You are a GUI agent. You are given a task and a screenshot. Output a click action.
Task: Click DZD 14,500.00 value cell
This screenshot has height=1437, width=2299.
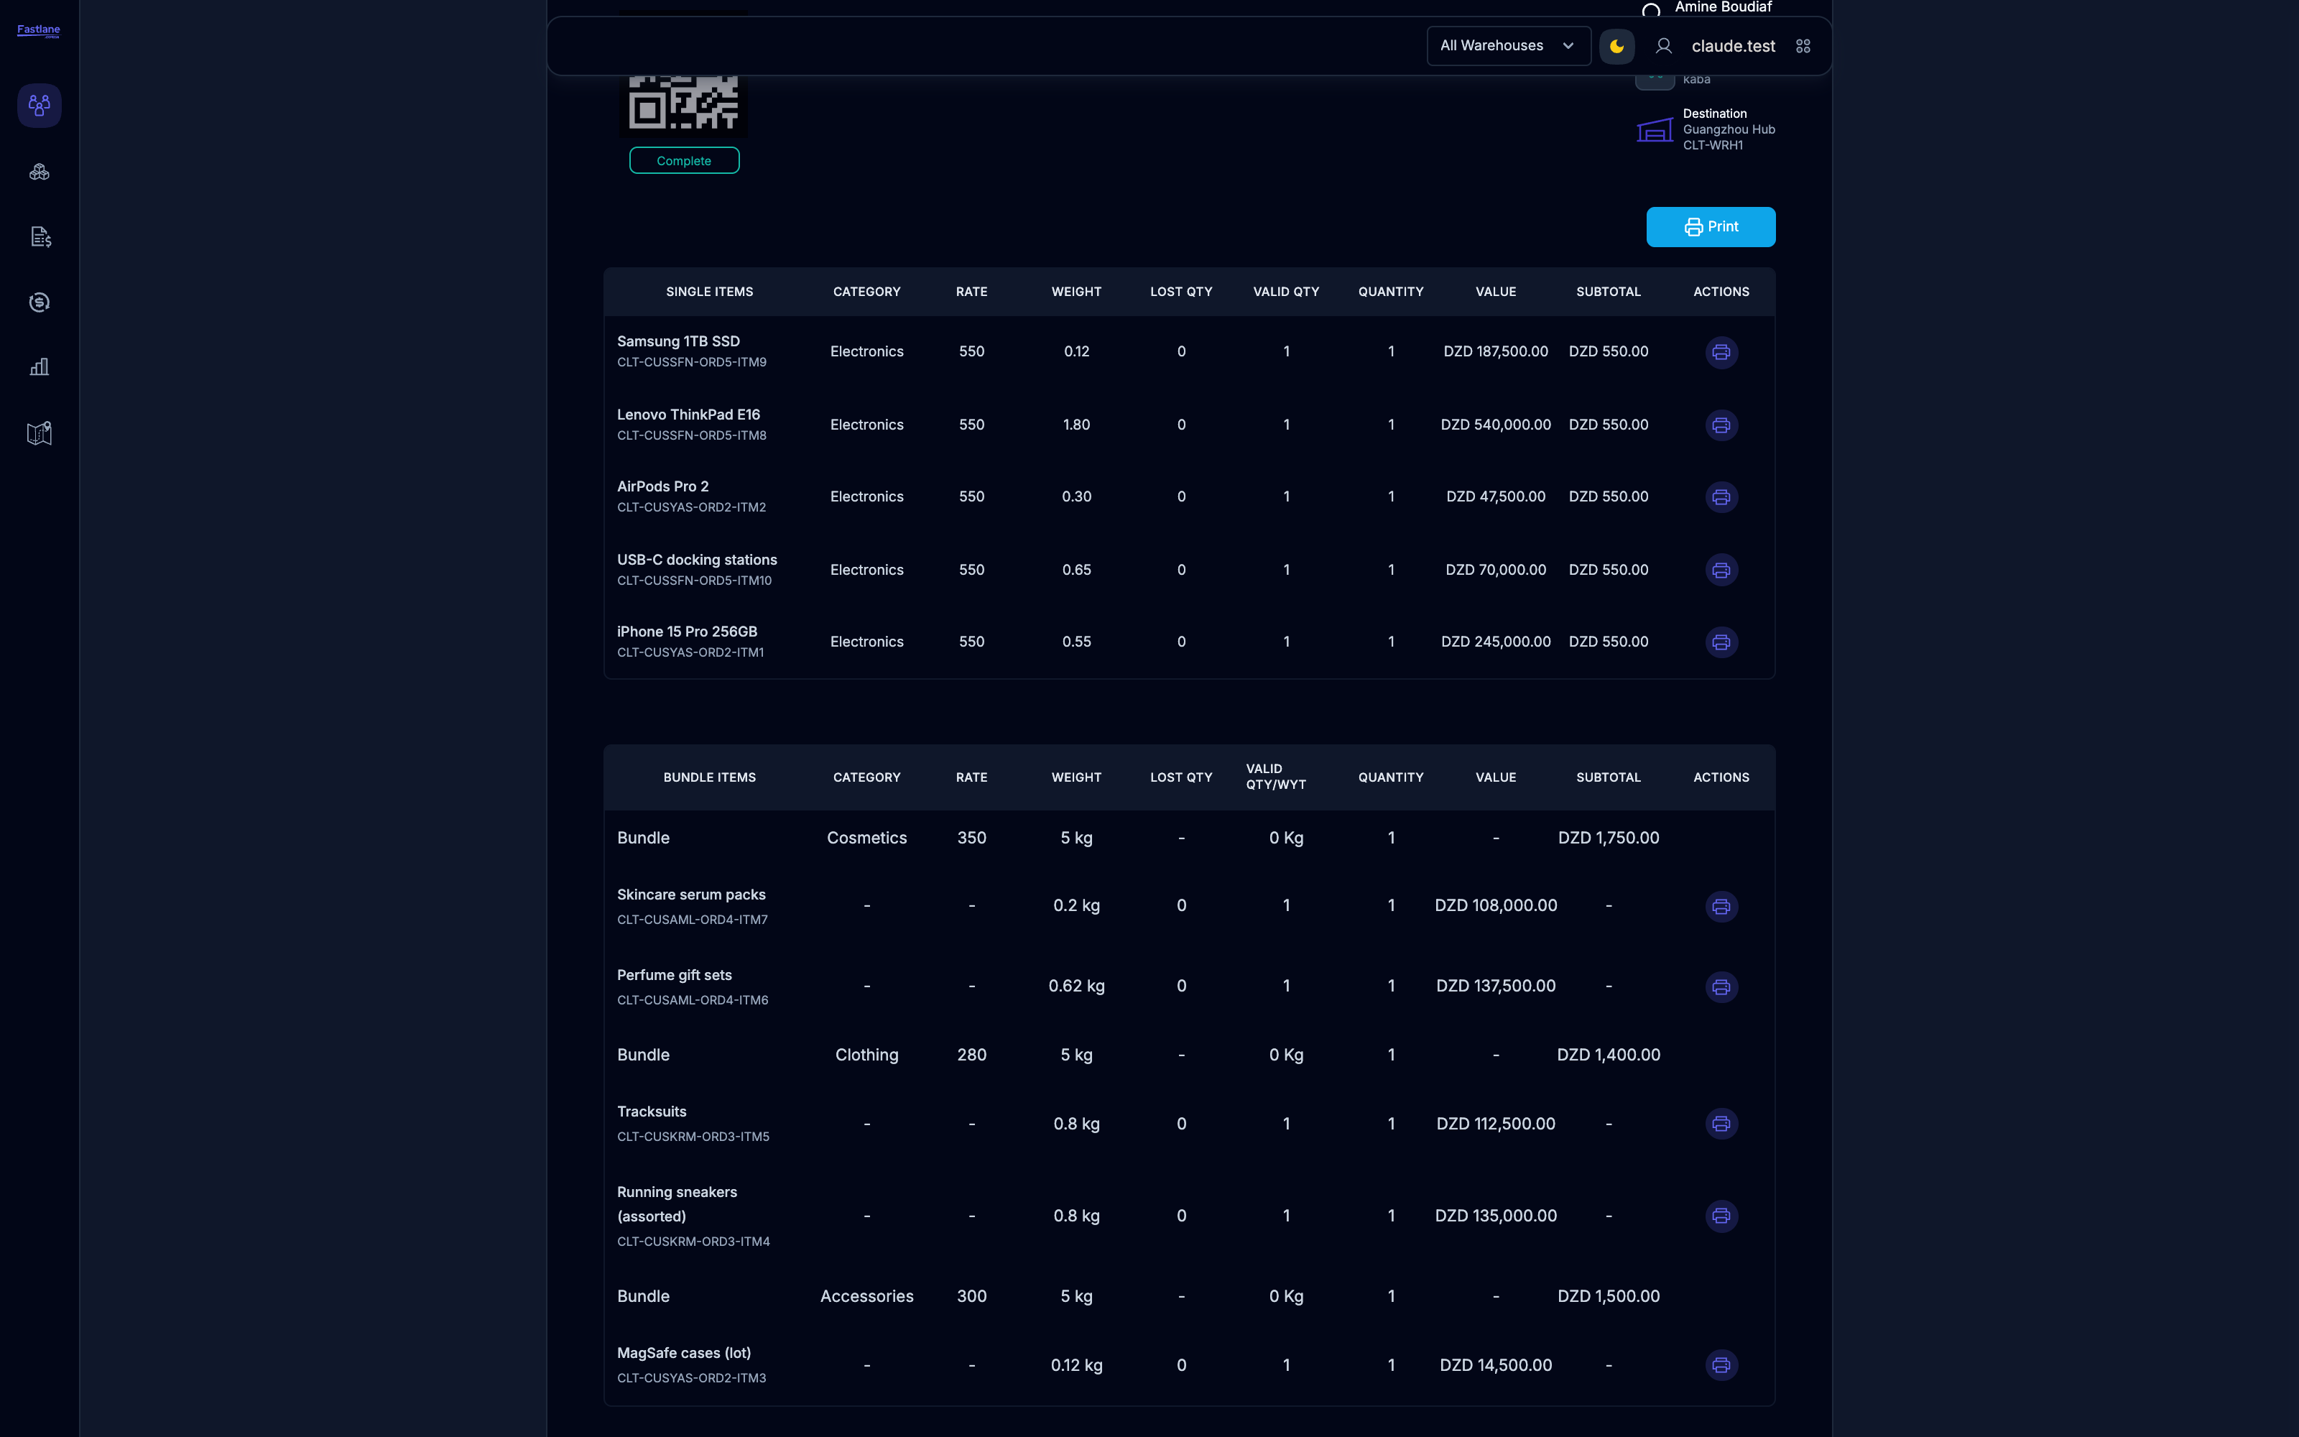(1495, 1366)
